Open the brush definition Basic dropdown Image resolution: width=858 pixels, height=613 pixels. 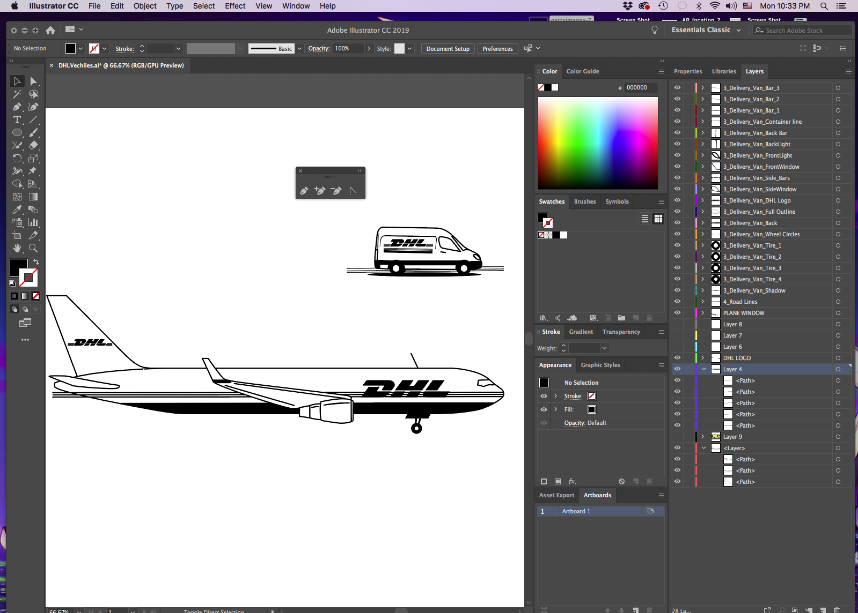click(299, 49)
